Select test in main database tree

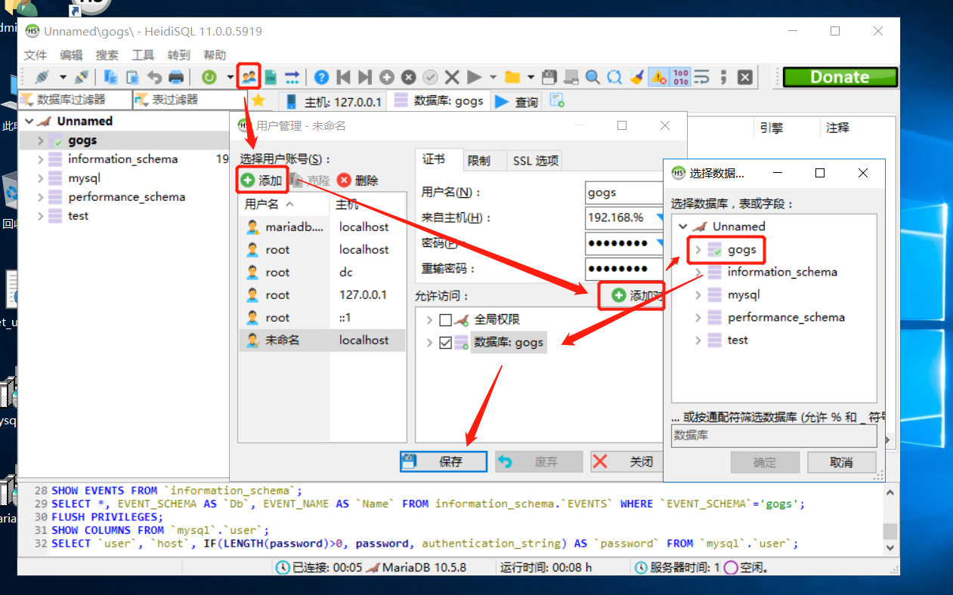click(78, 216)
